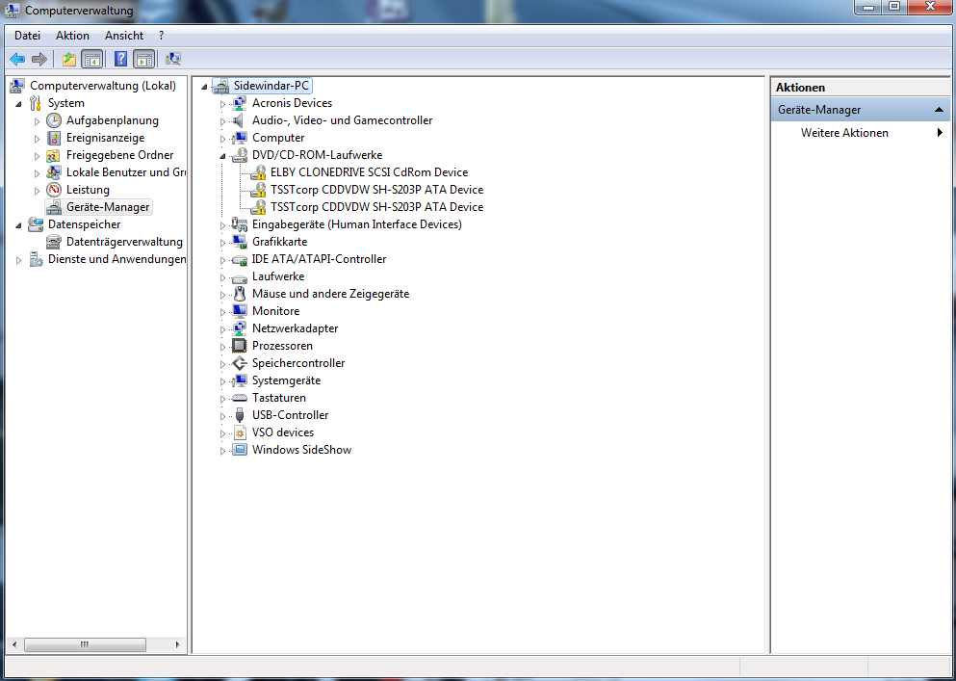This screenshot has height=681, width=956.
Task: Collapse the System node in the left tree
Action: pyautogui.click(x=19, y=104)
